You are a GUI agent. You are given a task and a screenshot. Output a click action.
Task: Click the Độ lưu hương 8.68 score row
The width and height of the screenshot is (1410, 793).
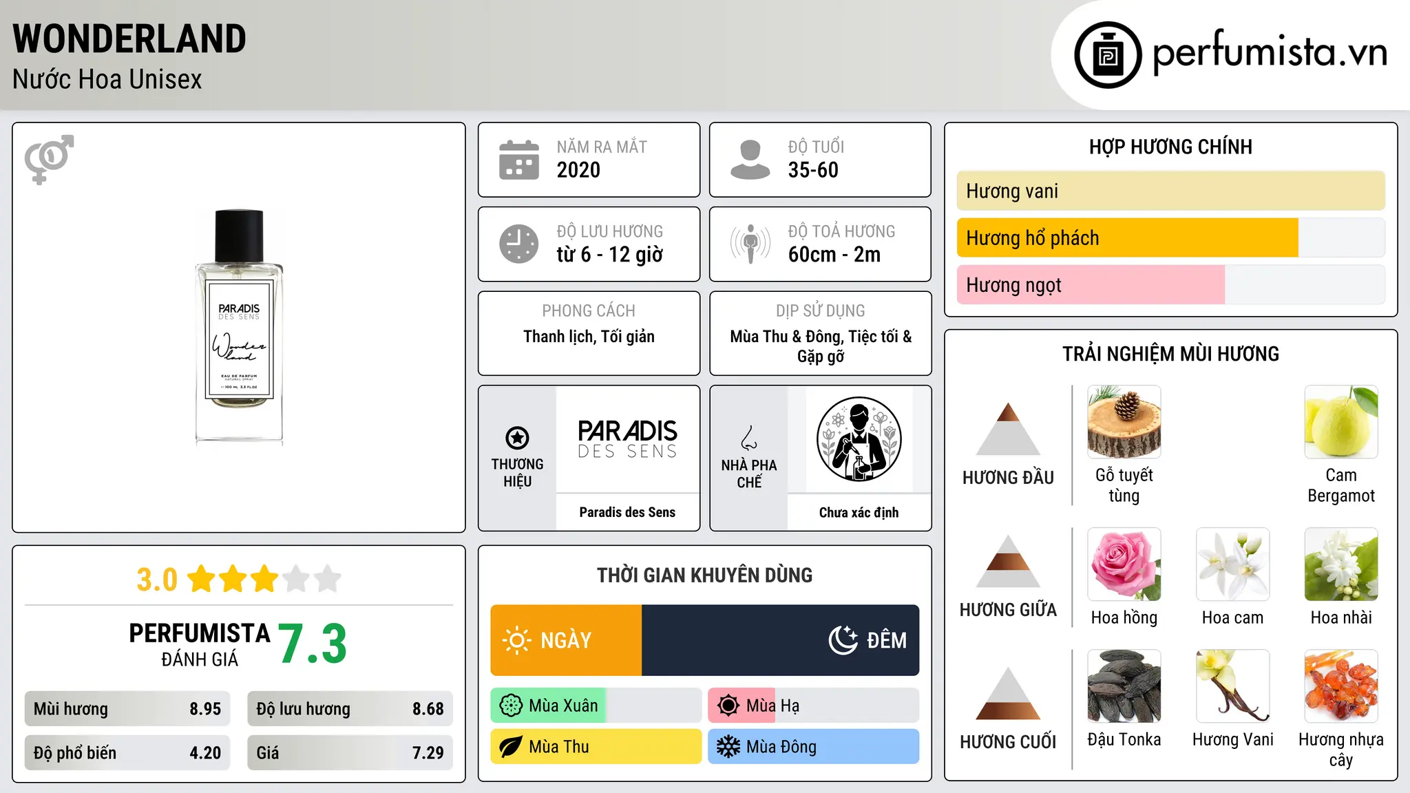[350, 709]
